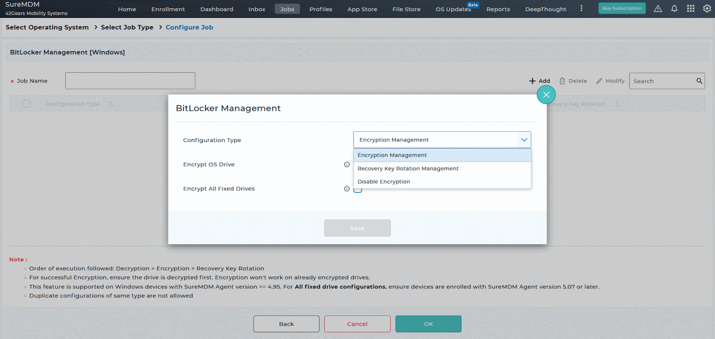Click the "Order of execution followed" note
Viewport: 715px width, 339px height.
point(147,268)
